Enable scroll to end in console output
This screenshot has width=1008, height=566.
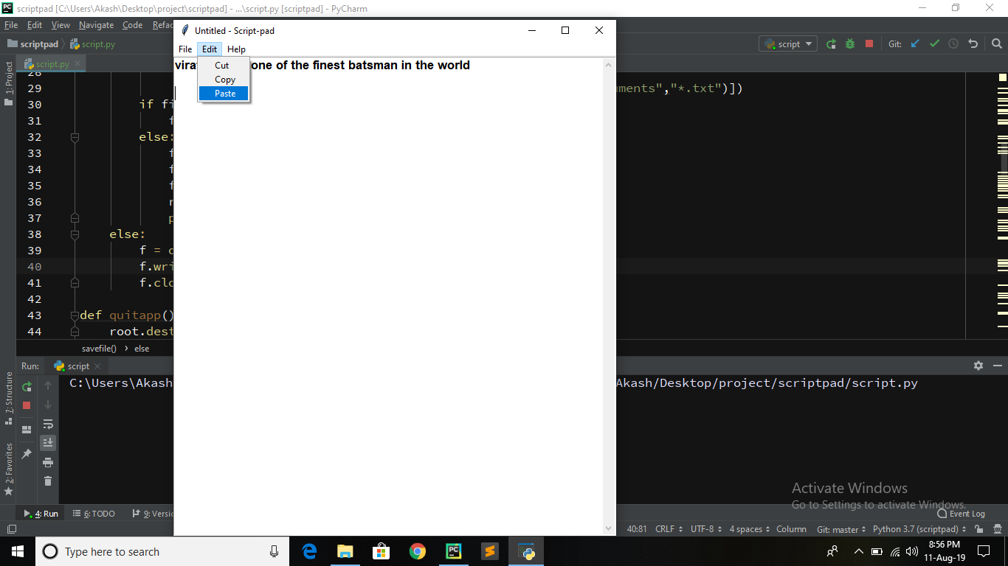(x=48, y=442)
